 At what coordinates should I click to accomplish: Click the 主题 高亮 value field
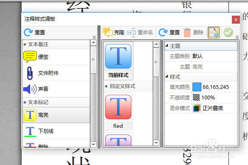215,67
